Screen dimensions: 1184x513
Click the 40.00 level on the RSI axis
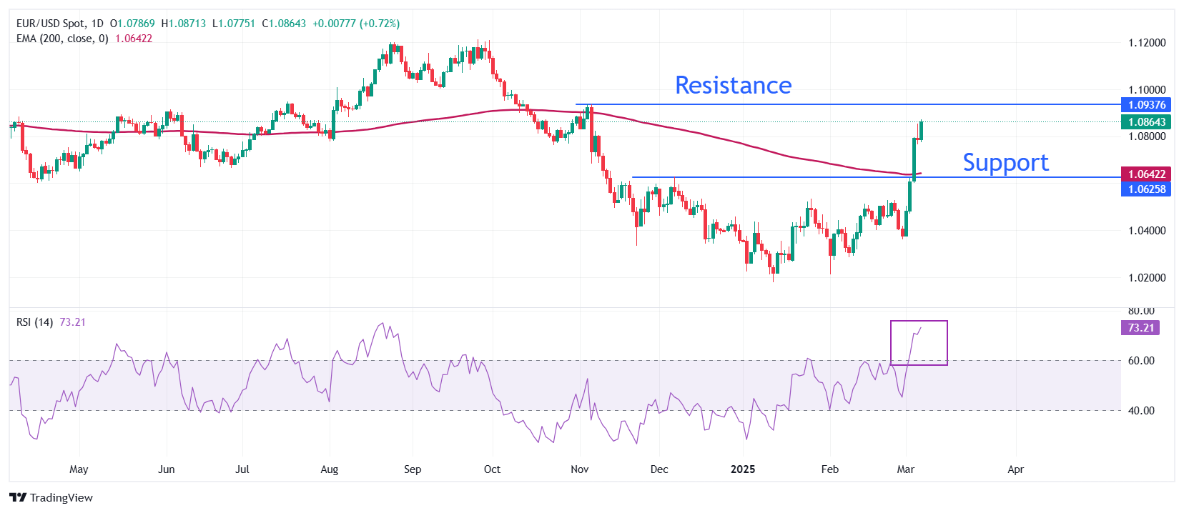tap(1141, 411)
